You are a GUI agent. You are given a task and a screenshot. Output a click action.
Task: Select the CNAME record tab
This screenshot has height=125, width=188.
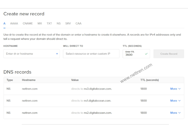28,23
